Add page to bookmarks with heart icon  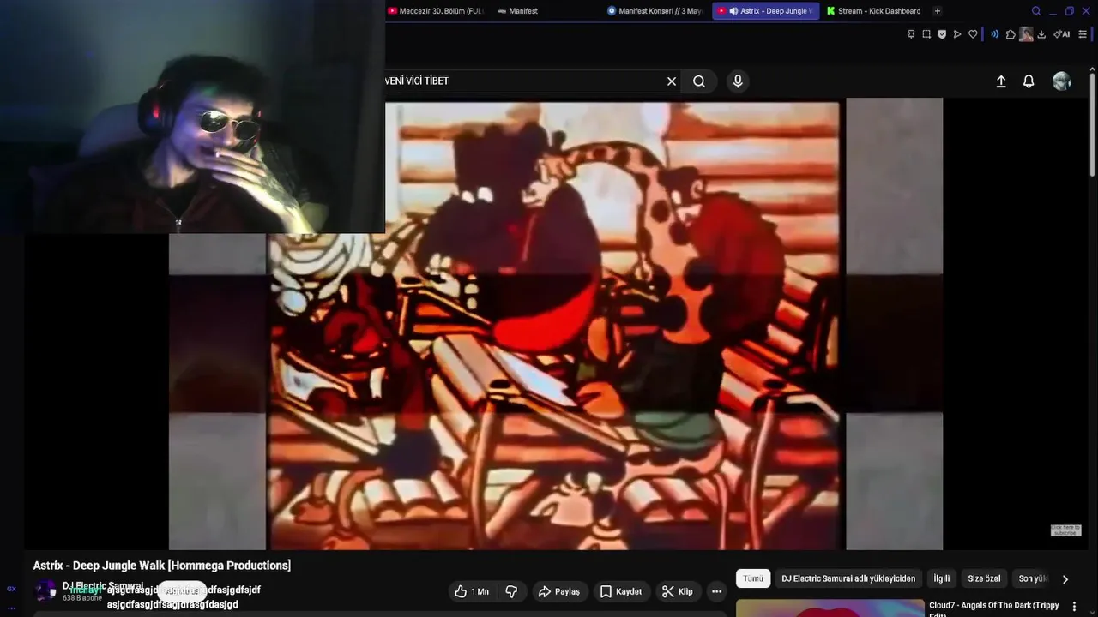(973, 34)
